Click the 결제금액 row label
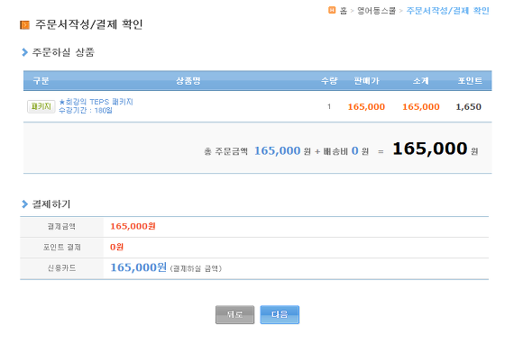 (x=61, y=227)
